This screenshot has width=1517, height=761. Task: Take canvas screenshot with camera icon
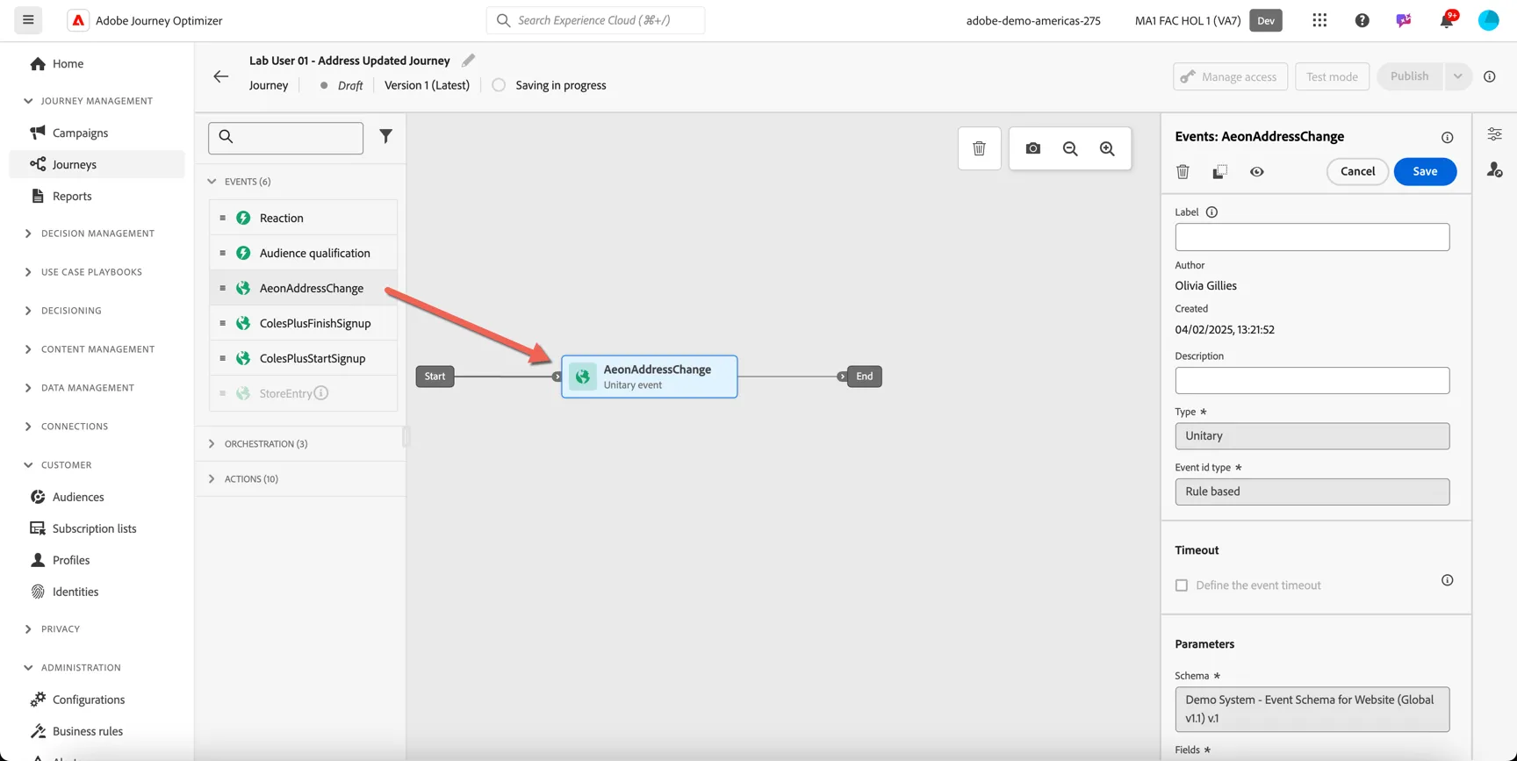pos(1033,148)
